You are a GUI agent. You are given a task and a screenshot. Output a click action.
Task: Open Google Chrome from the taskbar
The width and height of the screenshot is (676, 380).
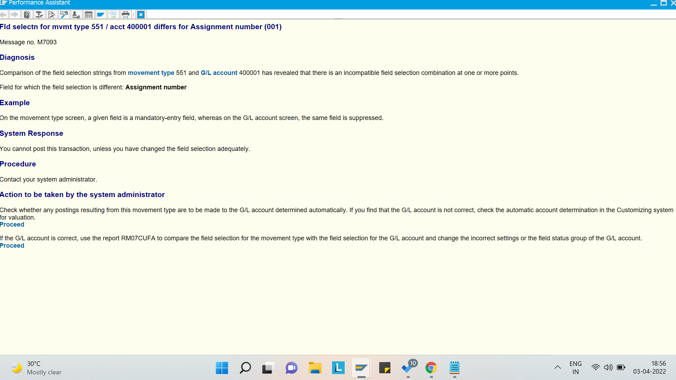point(431,368)
